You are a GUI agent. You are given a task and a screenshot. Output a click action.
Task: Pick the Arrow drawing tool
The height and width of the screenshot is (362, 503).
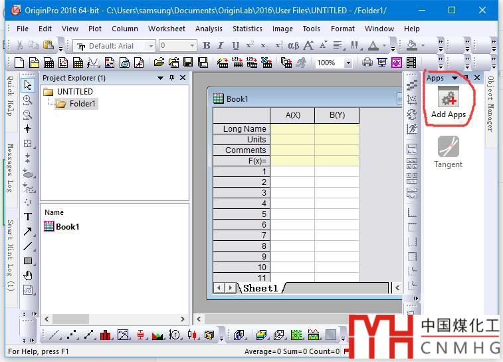point(27,232)
